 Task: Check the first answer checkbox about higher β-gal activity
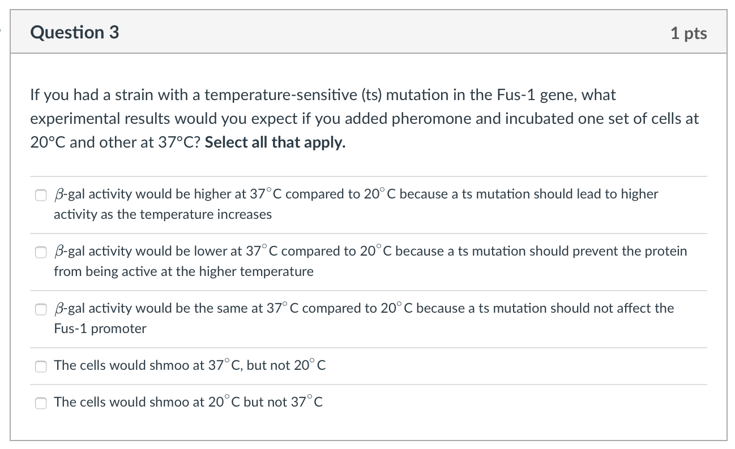point(41,195)
